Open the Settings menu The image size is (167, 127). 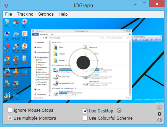[x=46, y=14]
